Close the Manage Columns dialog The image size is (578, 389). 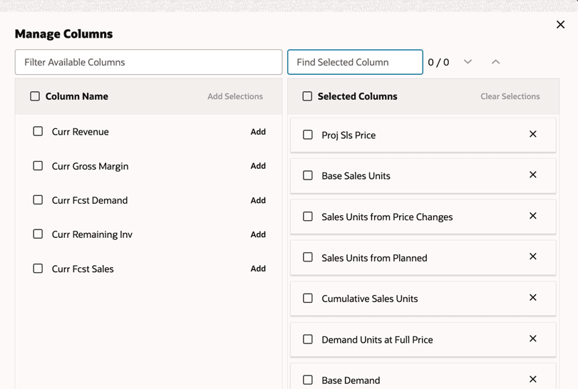tap(560, 25)
